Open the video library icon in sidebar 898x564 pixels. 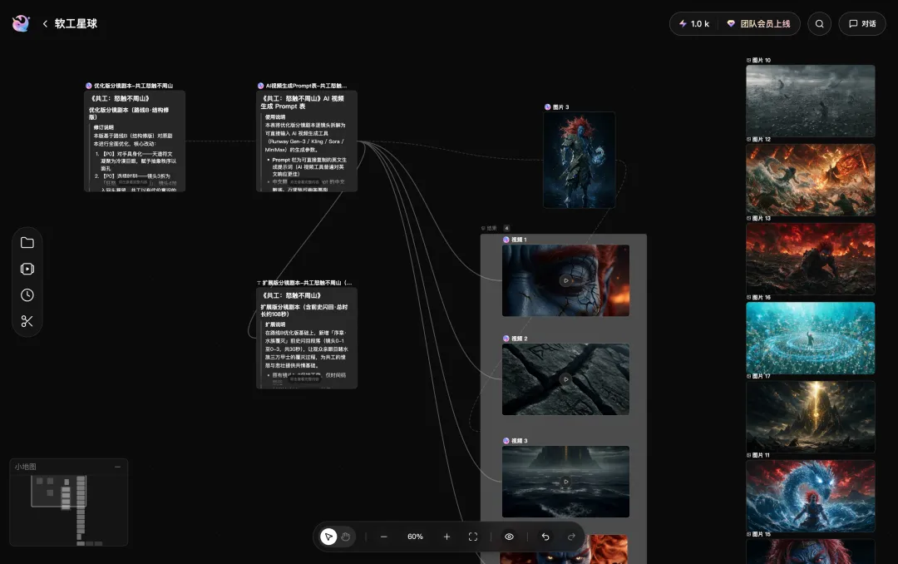pyautogui.click(x=27, y=269)
